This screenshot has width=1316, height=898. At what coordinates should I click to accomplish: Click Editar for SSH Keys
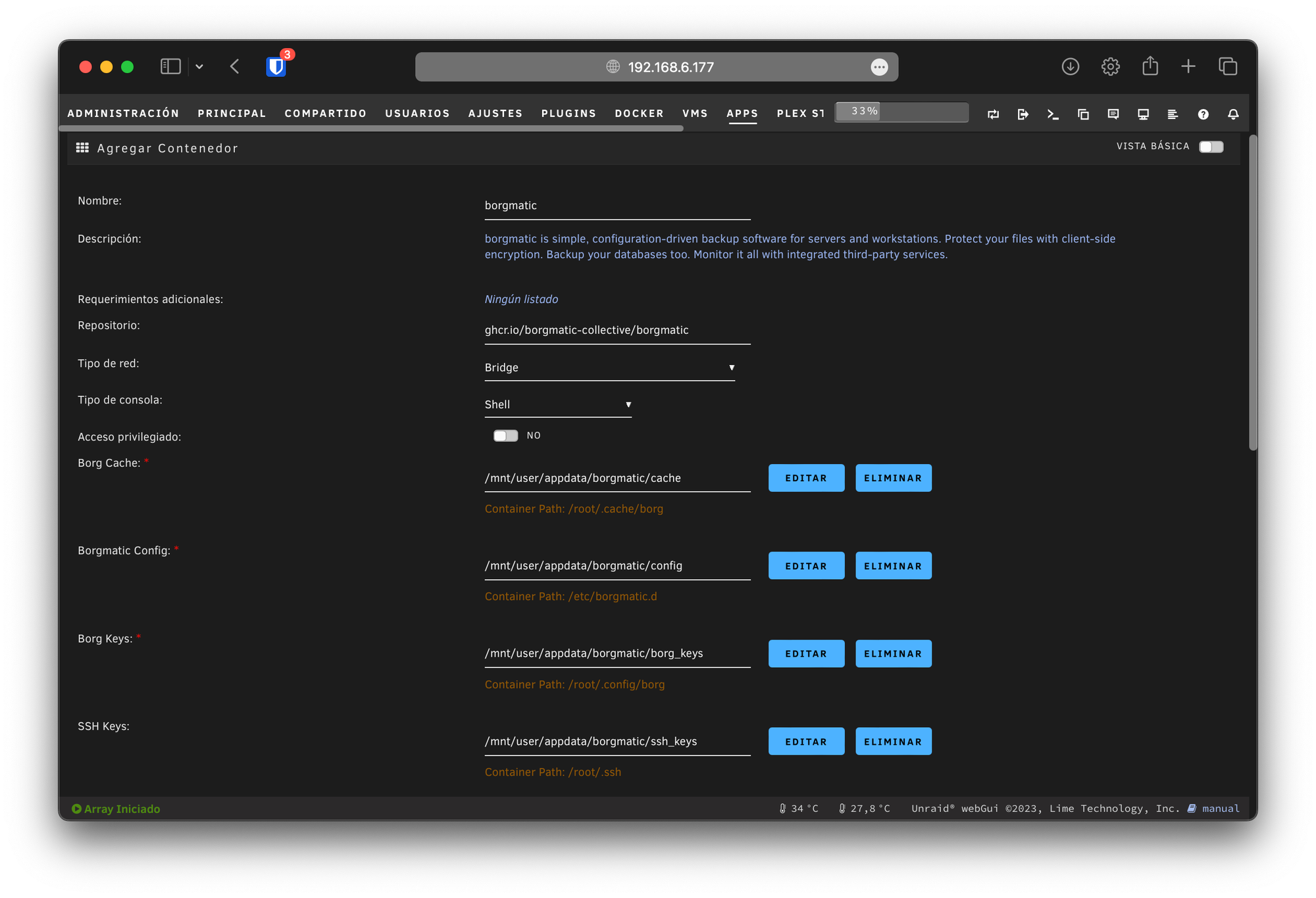click(806, 742)
